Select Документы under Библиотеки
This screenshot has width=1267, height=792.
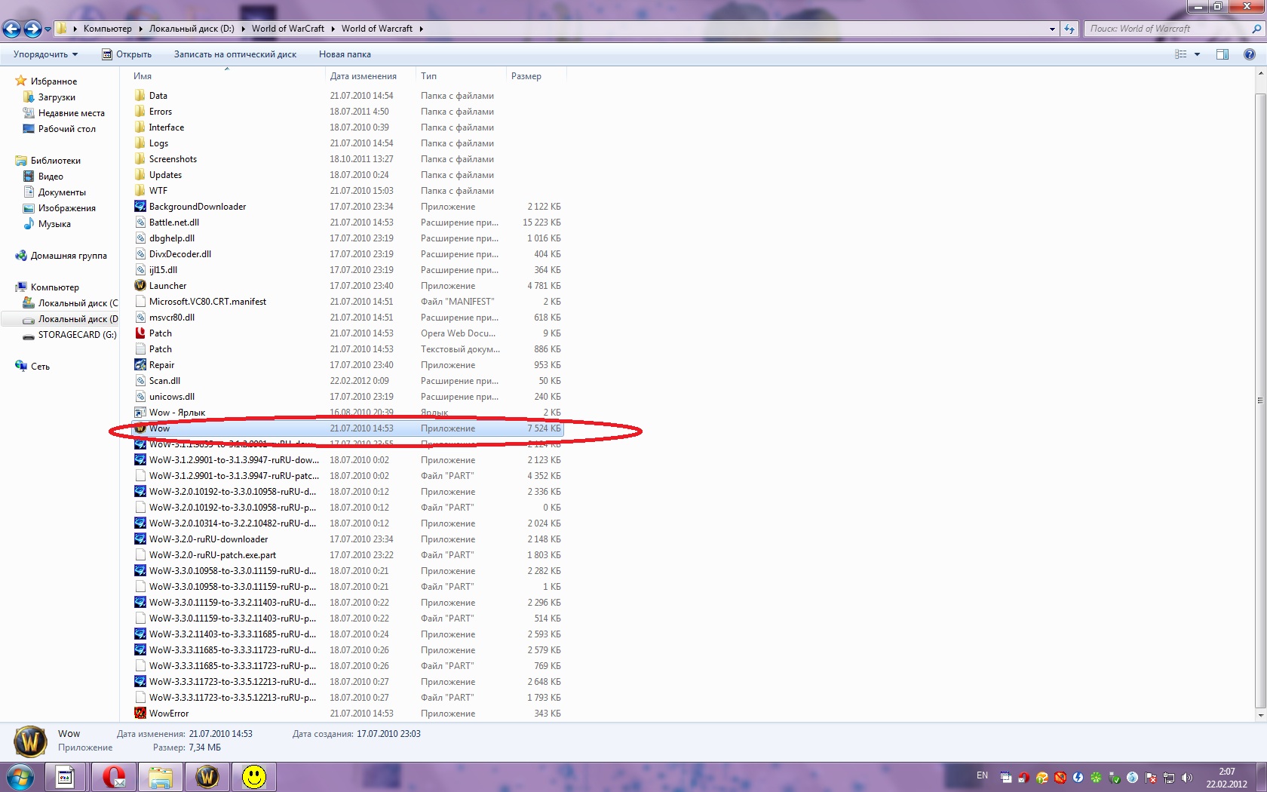tap(62, 192)
